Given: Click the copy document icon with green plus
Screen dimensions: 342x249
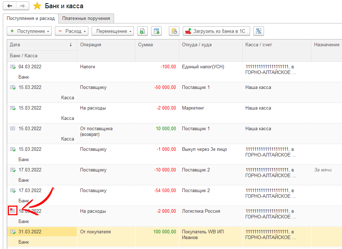Looking at the screenshot, I should point(142,31).
